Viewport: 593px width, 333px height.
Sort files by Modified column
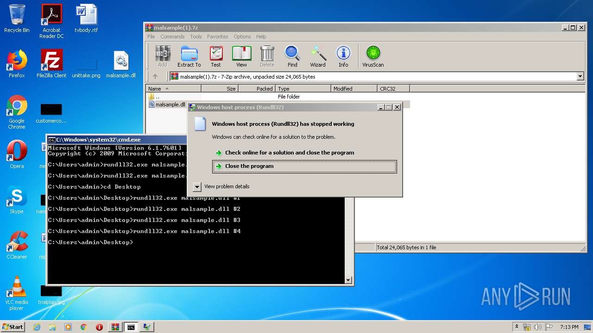point(354,89)
